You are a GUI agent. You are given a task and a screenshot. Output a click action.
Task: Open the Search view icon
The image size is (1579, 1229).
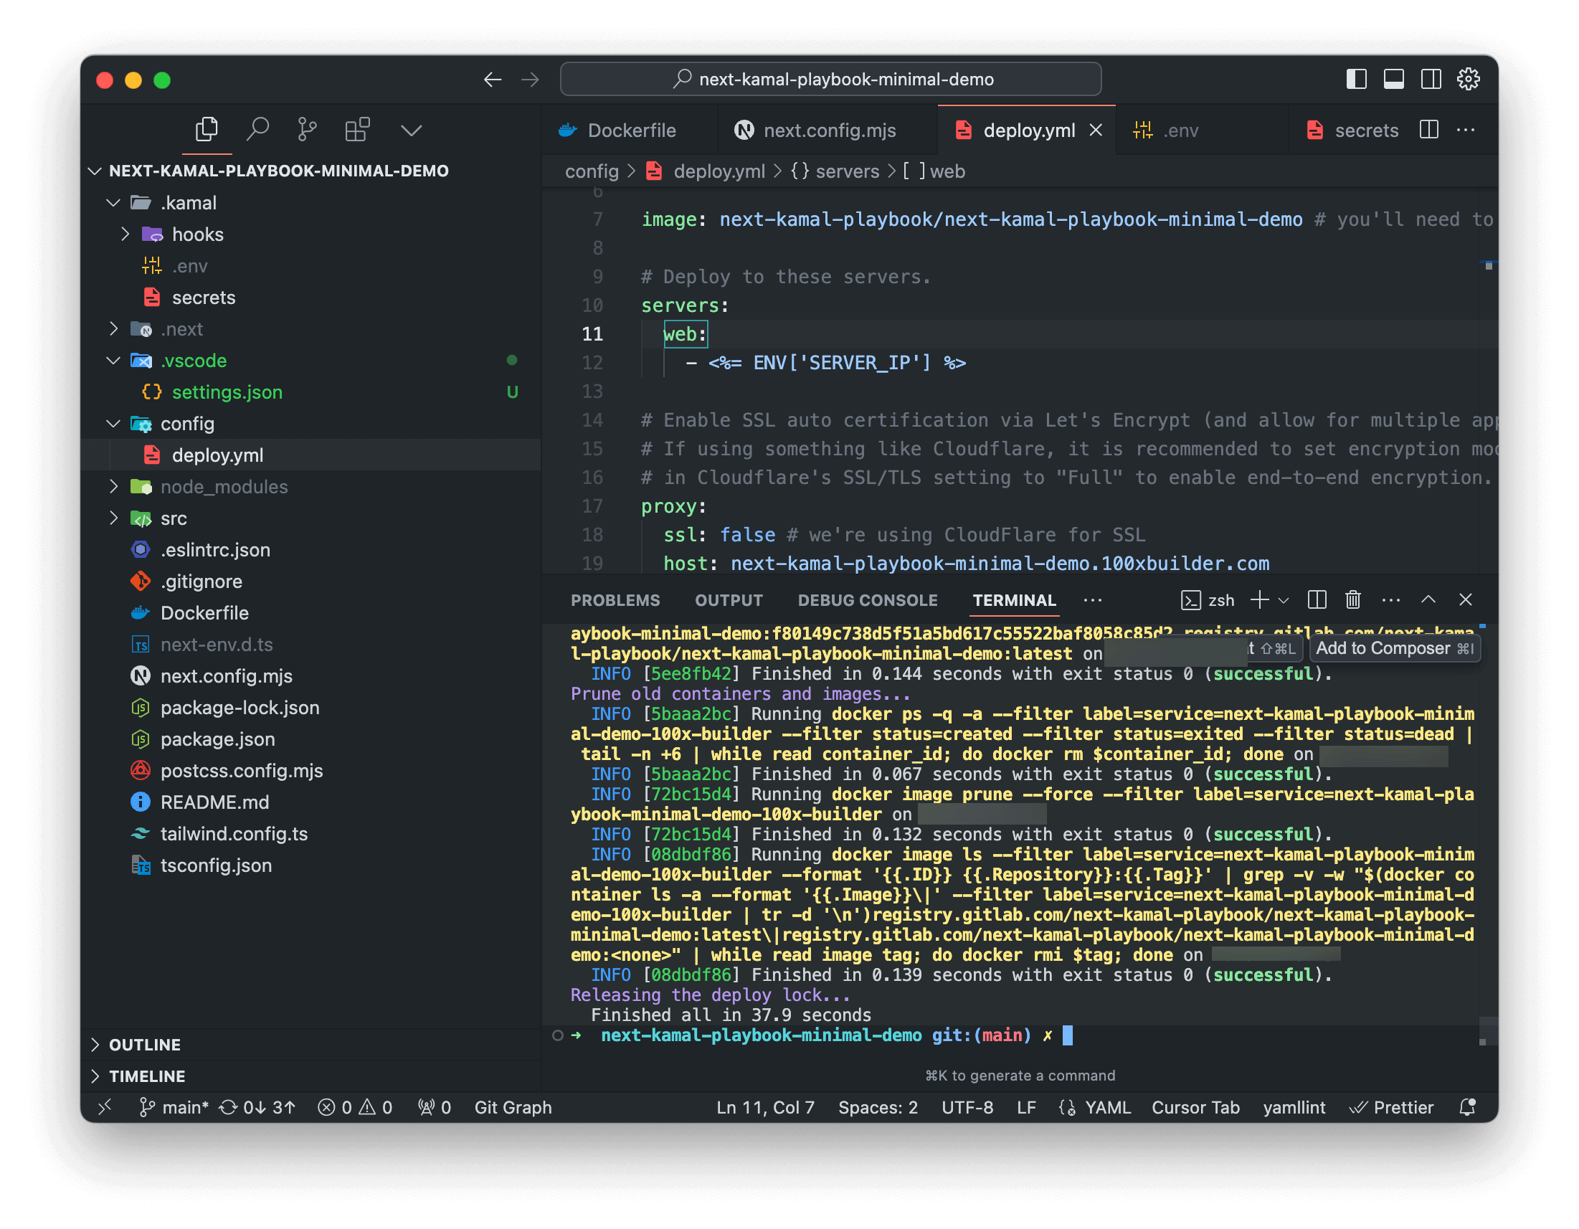point(257,130)
